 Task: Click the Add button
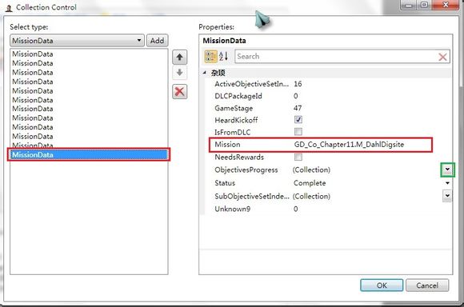click(x=158, y=41)
